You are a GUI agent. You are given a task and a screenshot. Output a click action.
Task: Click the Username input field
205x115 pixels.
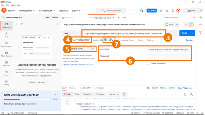coord(169,50)
